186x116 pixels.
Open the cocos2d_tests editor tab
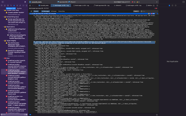click(43, 5)
